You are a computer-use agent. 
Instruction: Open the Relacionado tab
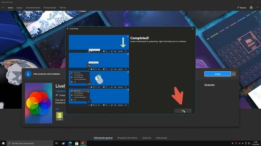[161, 138]
